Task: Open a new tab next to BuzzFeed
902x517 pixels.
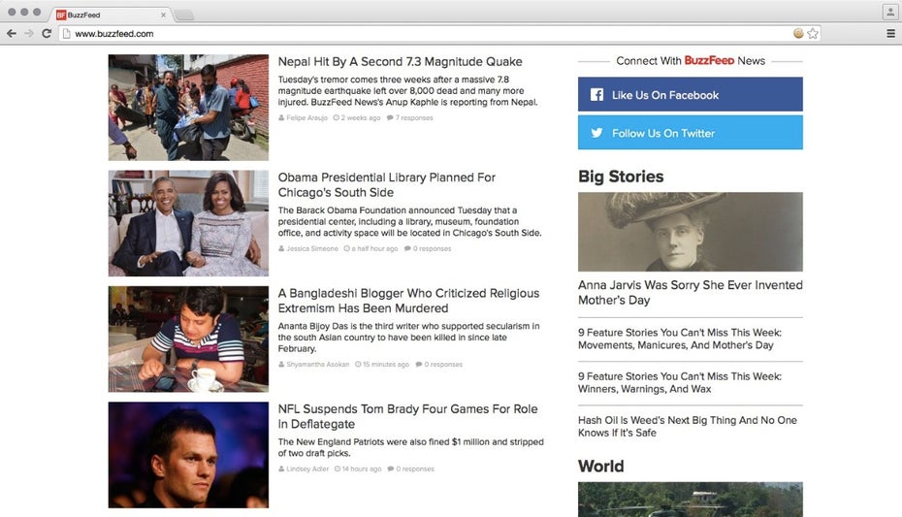Action: (x=184, y=15)
